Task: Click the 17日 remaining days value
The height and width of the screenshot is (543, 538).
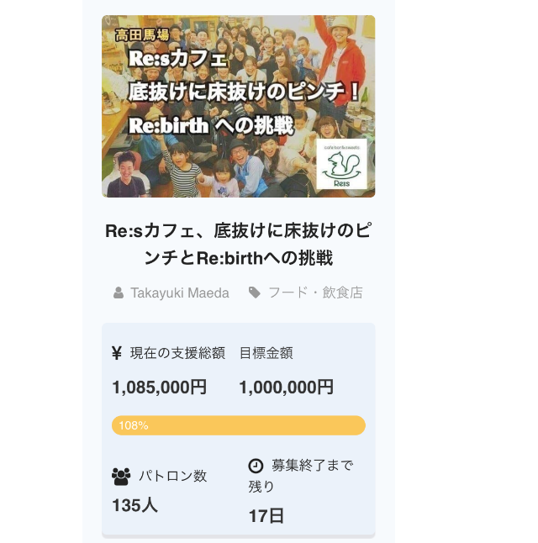Action: [266, 516]
